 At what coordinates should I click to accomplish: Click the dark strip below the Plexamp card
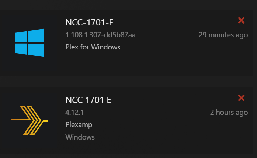click(128, 156)
